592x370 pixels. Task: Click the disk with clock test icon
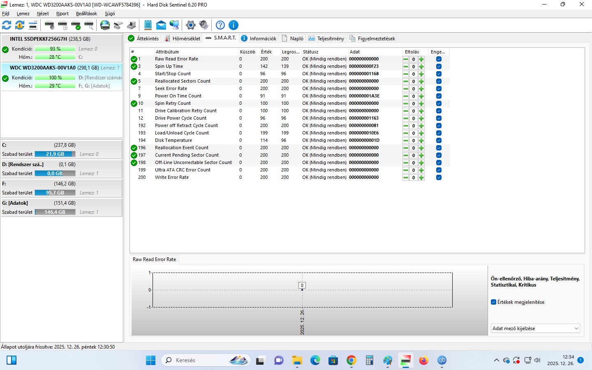coord(62,25)
